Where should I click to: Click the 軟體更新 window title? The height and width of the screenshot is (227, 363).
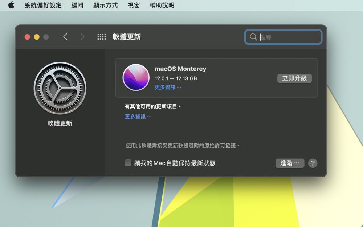tap(127, 37)
